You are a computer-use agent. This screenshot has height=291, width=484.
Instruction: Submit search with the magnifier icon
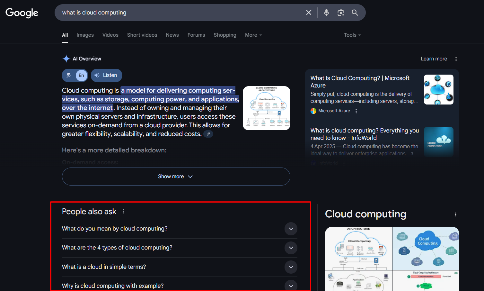tap(355, 13)
